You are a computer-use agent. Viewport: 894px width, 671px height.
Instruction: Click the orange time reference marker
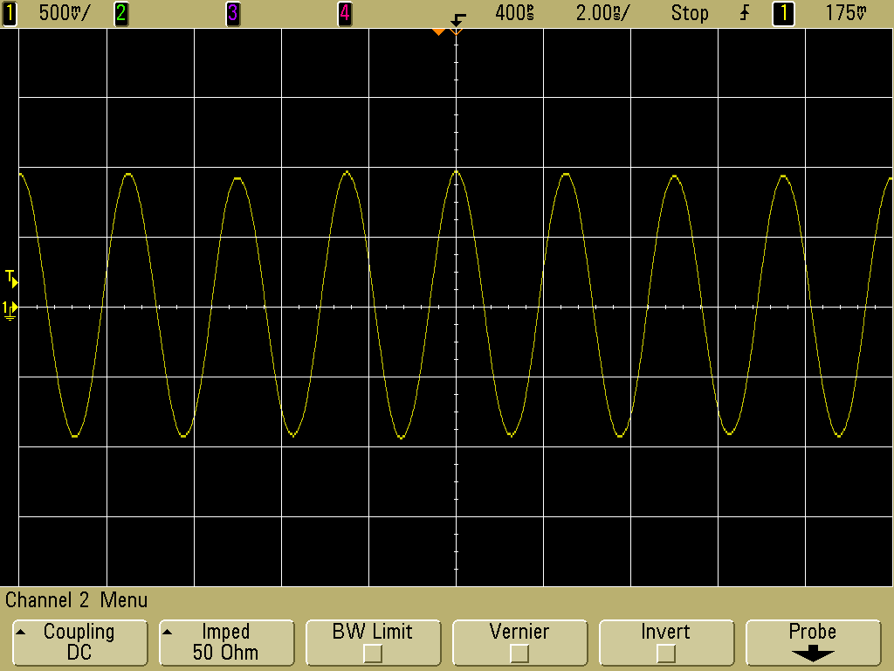[x=439, y=32]
